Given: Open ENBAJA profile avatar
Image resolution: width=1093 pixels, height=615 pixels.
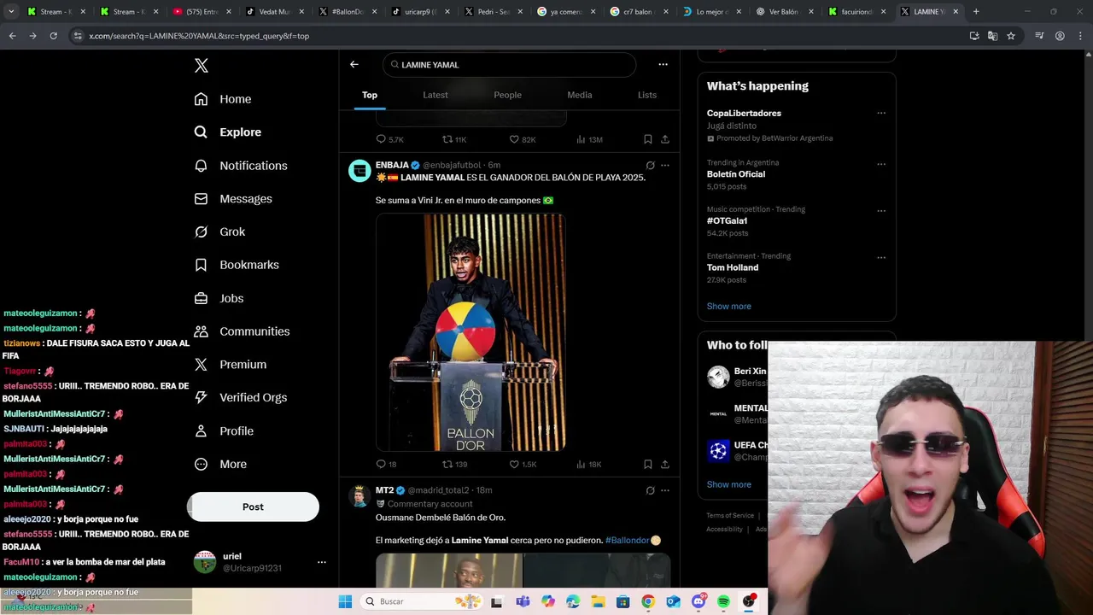Looking at the screenshot, I should click(359, 170).
